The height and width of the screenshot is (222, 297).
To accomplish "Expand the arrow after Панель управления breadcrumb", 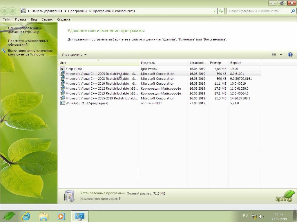I will pos(65,11).
